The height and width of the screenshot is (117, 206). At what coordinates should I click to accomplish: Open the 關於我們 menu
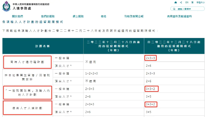pos(17,16)
